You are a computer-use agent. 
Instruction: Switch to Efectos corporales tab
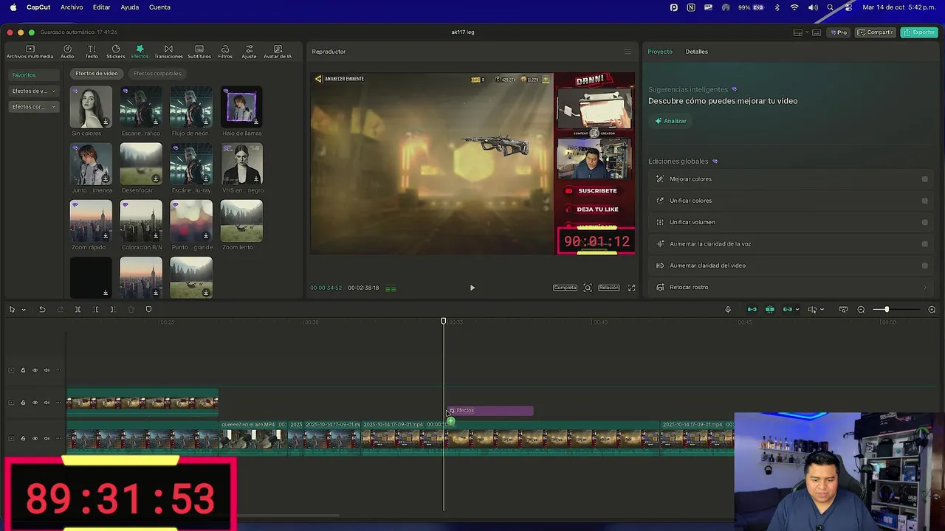point(157,74)
